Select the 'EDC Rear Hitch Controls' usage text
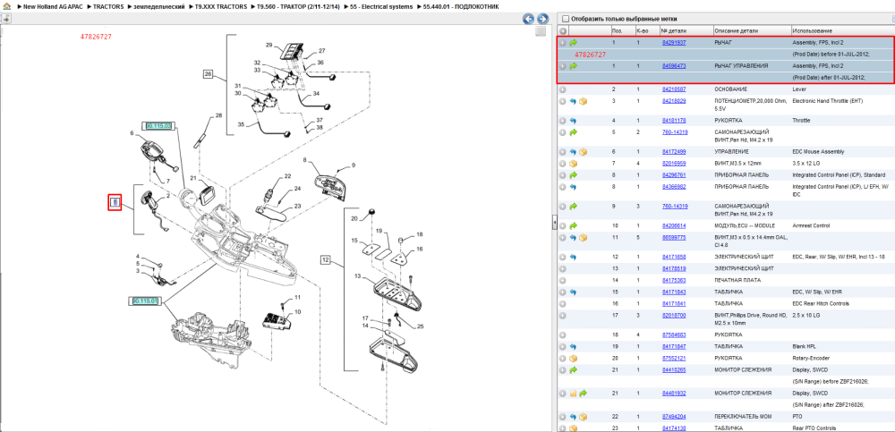The height and width of the screenshot is (432, 895). (820, 303)
